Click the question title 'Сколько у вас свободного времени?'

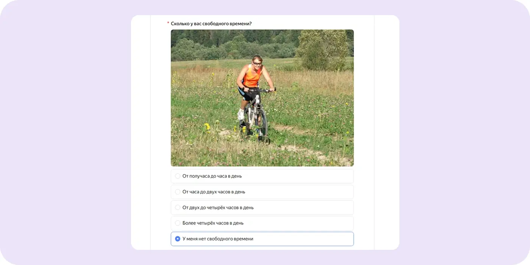point(211,23)
